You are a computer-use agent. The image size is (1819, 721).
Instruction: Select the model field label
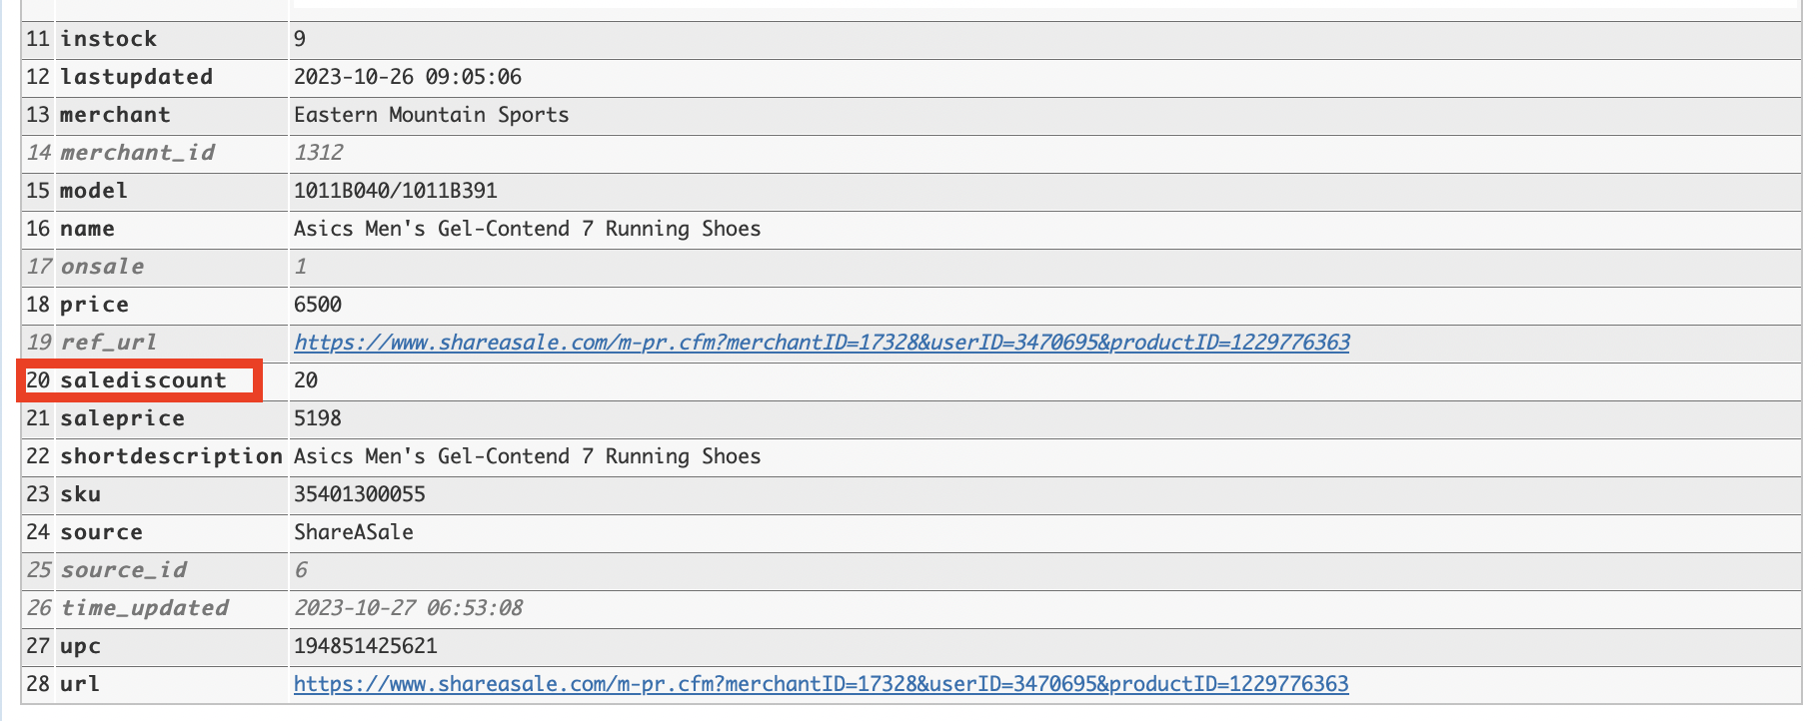pyautogui.click(x=94, y=191)
